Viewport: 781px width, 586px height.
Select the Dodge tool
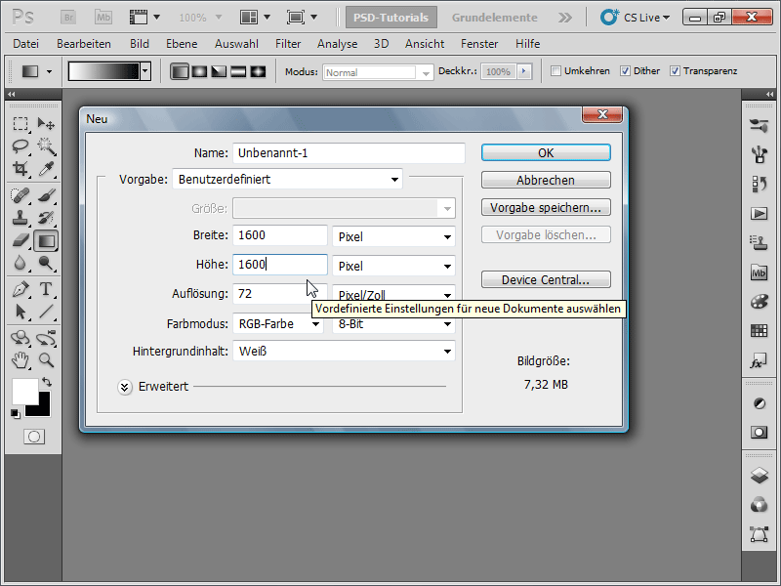(46, 263)
